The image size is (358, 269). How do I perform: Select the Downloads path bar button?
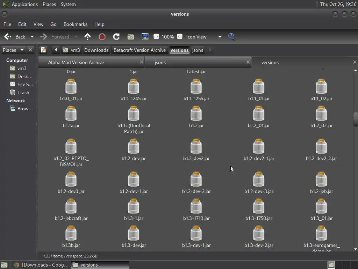click(96, 50)
